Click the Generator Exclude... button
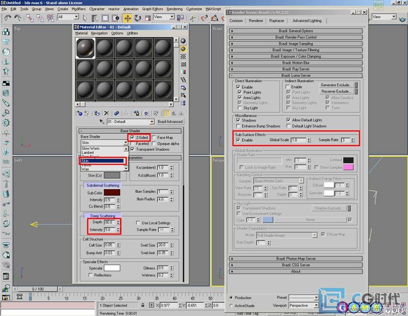Viewport: 408px width, 316px height. 336,85
